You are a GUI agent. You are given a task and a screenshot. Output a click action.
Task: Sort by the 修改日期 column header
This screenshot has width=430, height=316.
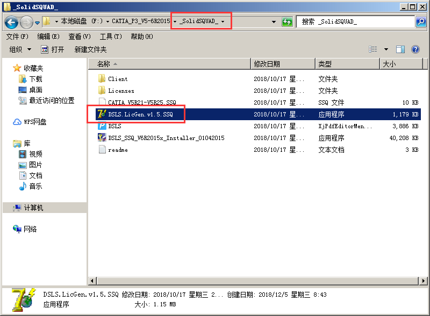[x=283, y=64]
